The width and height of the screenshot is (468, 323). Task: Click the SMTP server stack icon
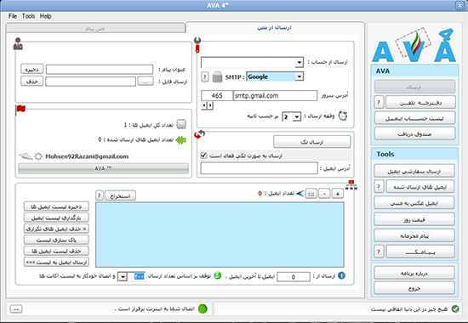[217, 77]
